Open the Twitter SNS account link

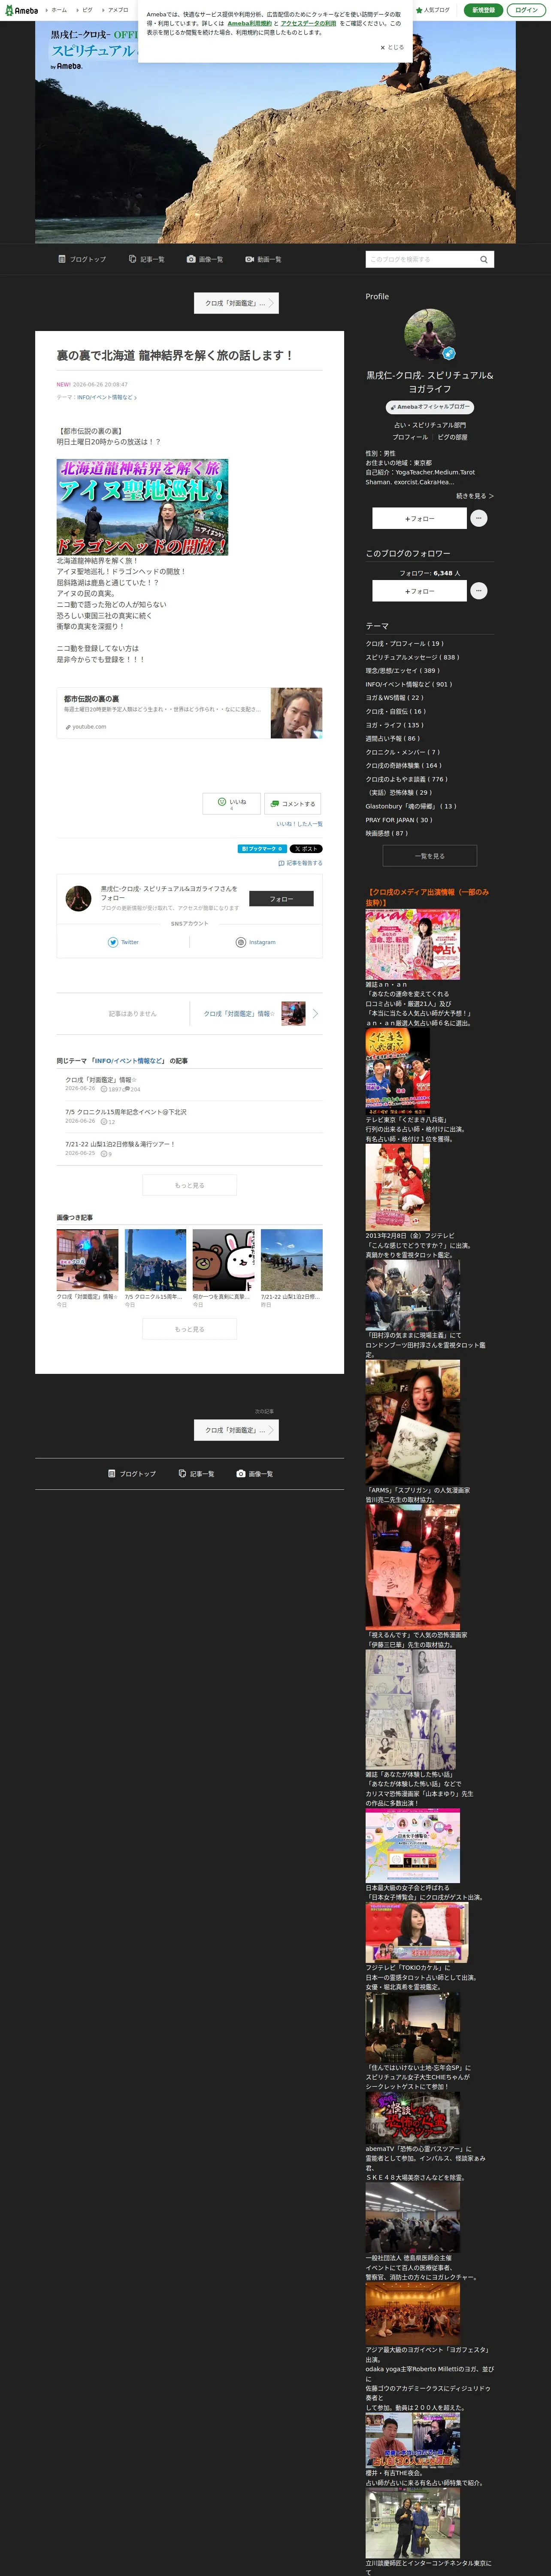pos(124,942)
